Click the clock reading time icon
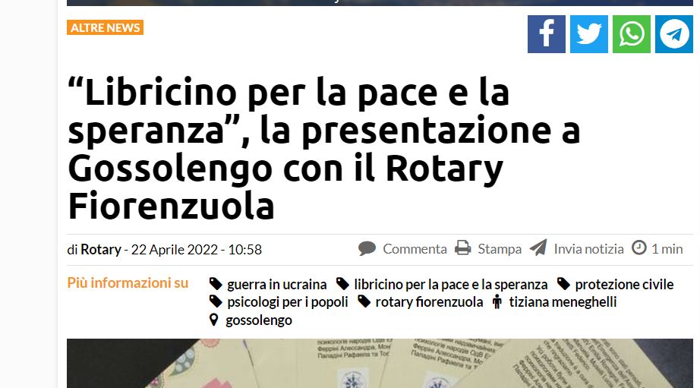700x388 pixels. 639,248
